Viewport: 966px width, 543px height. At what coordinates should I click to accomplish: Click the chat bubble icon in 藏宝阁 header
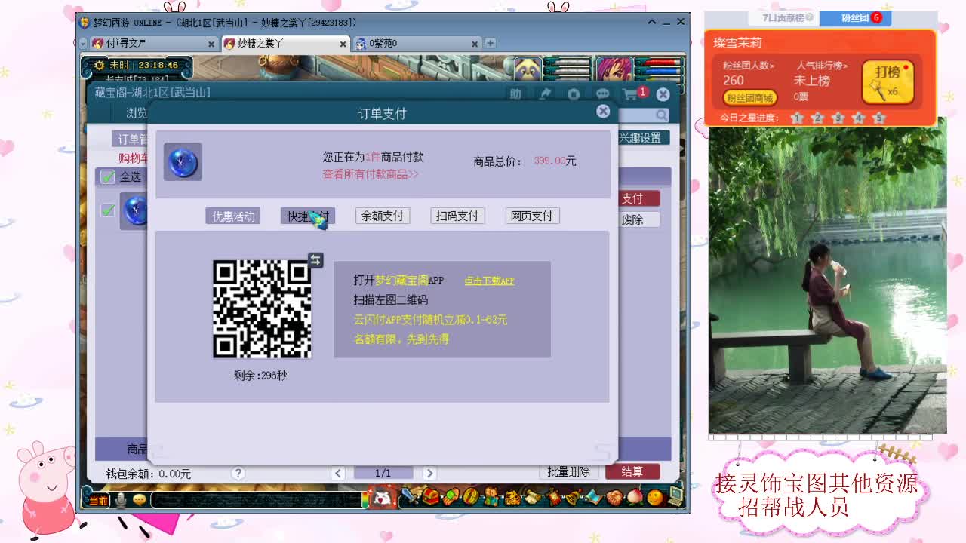(602, 94)
